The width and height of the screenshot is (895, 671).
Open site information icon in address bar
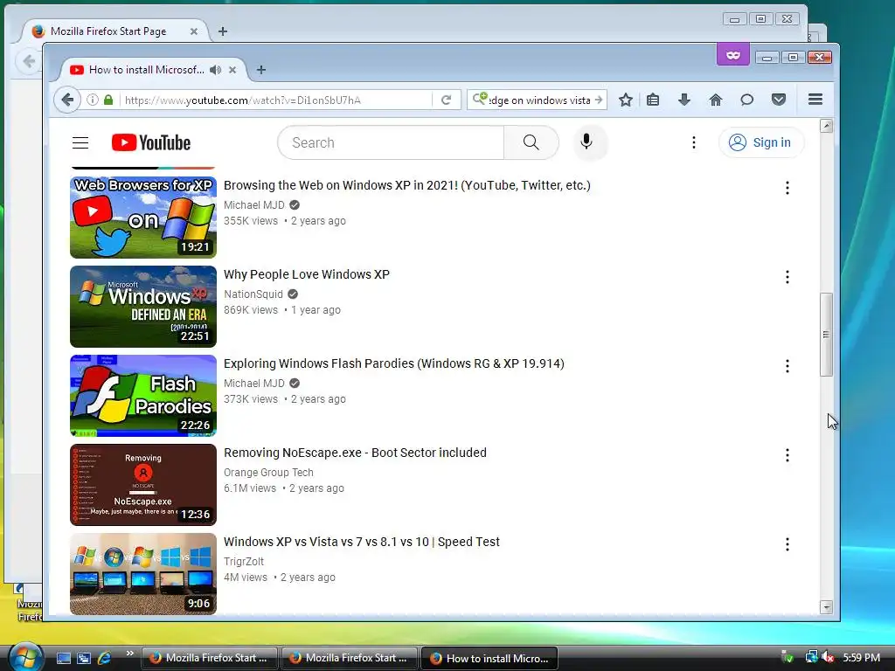point(92,100)
